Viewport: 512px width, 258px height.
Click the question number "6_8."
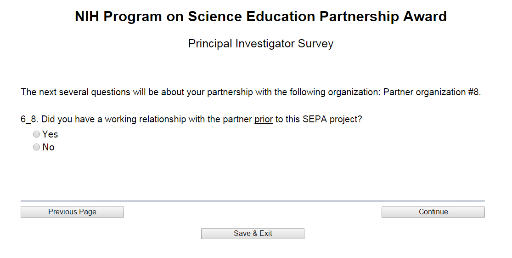[x=30, y=120]
